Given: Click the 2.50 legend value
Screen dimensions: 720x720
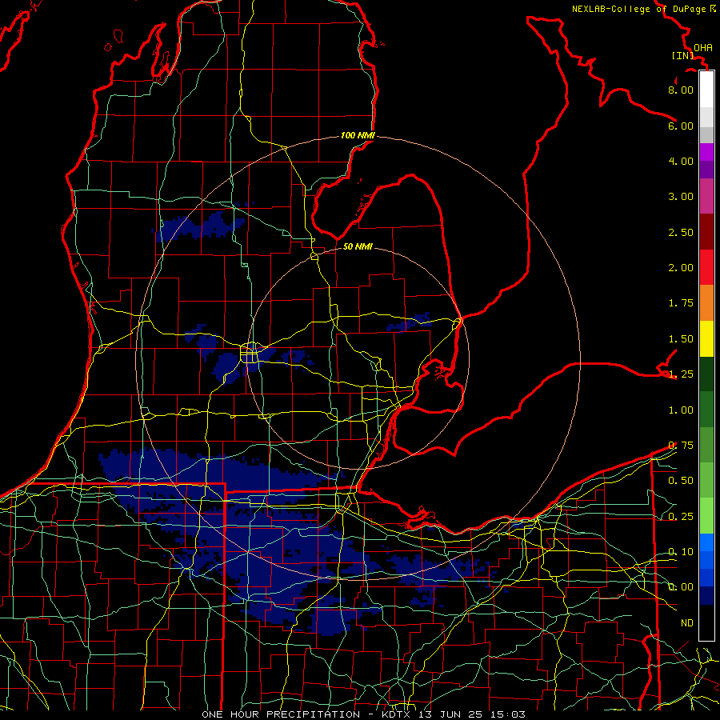Looking at the screenshot, I should [681, 232].
